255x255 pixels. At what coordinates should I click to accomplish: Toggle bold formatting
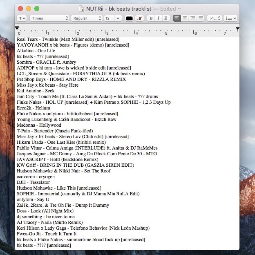click(151, 18)
